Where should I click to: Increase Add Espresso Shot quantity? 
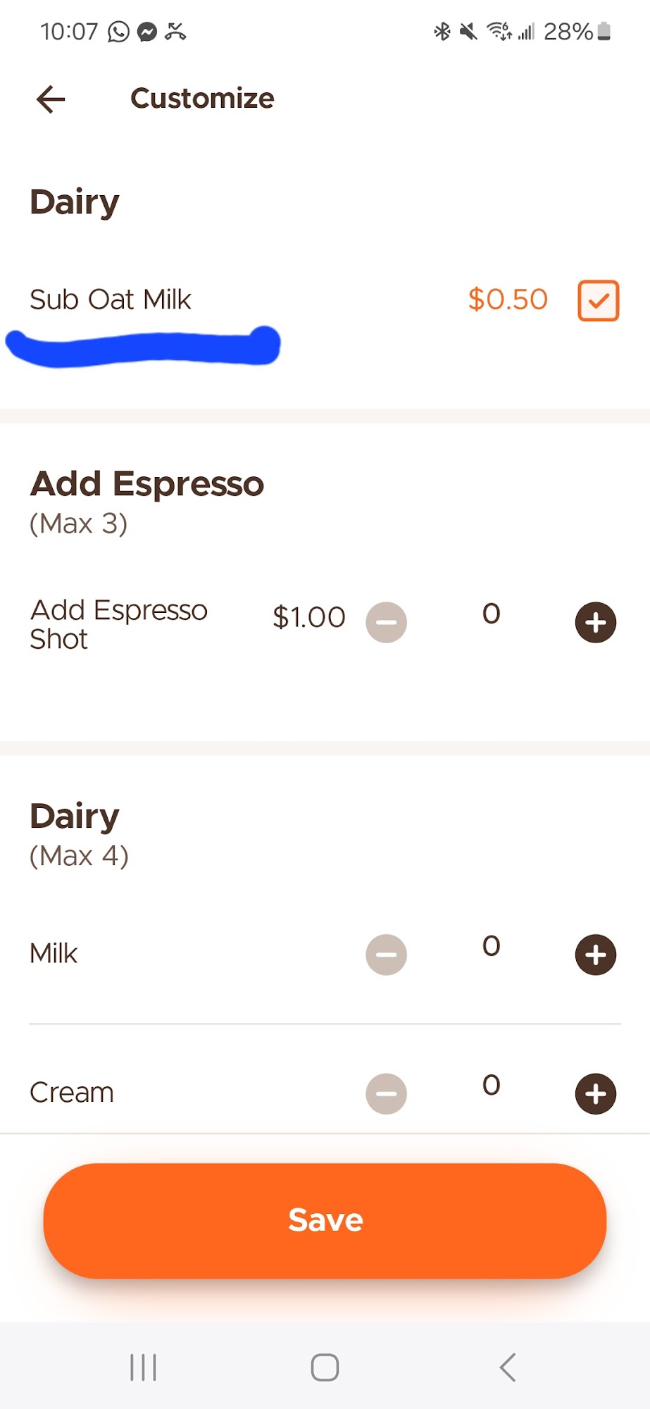pyautogui.click(x=595, y=623)
